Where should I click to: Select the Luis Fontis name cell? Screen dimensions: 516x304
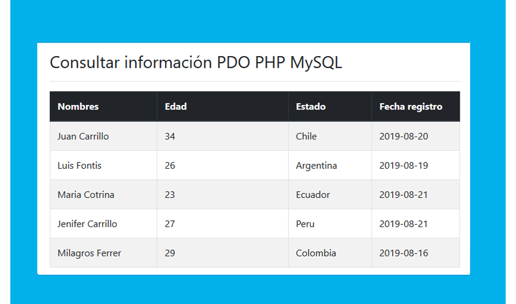(x=80, y=166)
